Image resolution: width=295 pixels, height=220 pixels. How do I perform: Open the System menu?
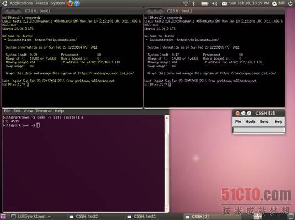tap(57, 3)
